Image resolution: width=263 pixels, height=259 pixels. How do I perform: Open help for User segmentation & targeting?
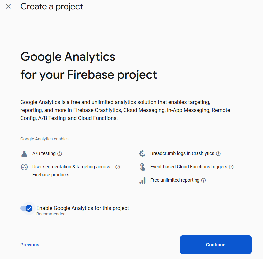118,167
